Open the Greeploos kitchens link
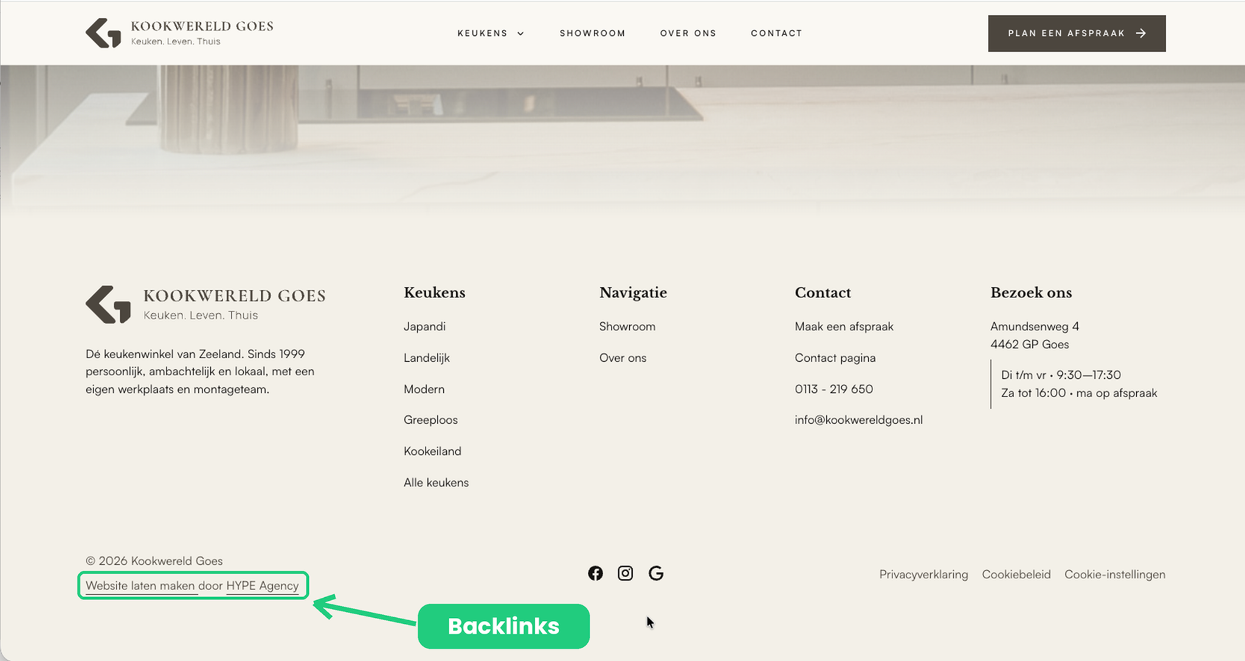This screenshot has height=661, width=1245. [430, 420]
